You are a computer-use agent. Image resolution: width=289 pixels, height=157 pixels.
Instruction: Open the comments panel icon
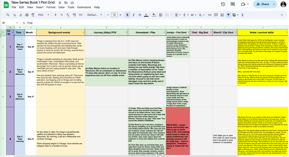pyautogui.click(x=233, y=4)
